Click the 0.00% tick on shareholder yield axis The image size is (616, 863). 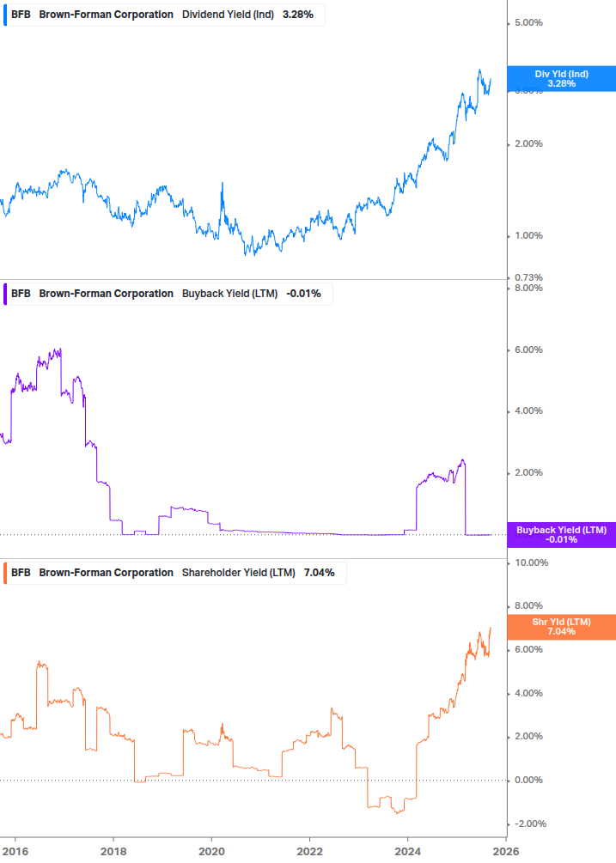[x=528, y=781]
